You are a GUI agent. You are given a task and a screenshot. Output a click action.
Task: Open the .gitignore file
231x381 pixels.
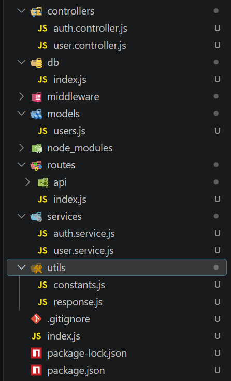coord(68,319)
